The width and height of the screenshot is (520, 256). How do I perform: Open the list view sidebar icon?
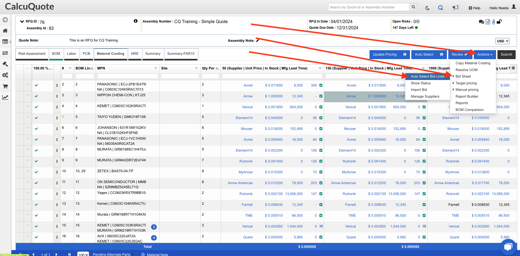5,42
